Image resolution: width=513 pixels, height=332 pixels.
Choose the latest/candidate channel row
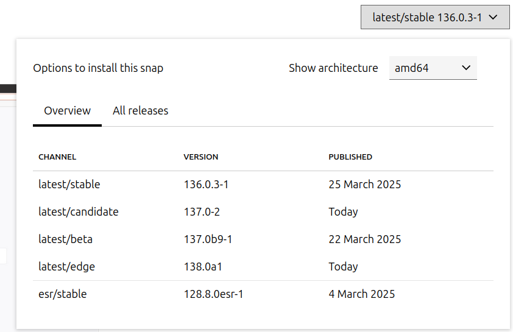(x=78, y=212)
